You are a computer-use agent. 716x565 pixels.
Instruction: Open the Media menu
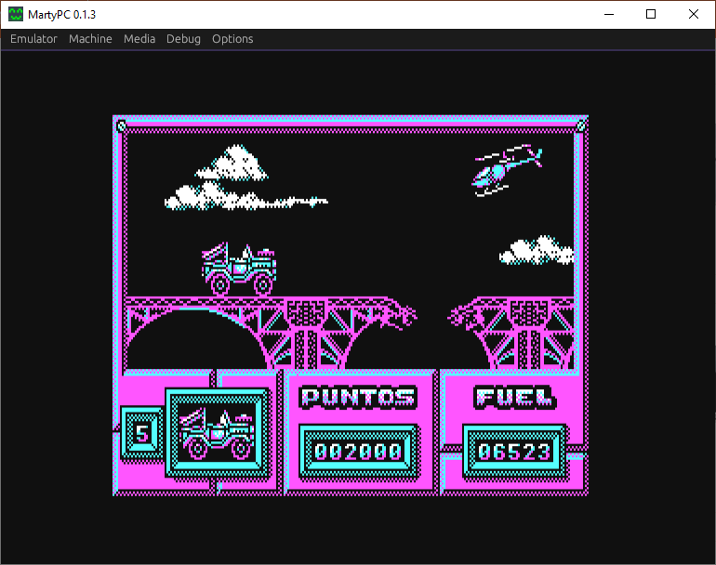tap(139, 39)
